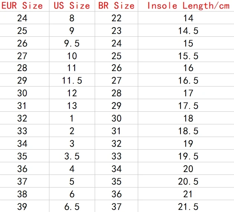Select EUR size 24 cell

(22, 18)
